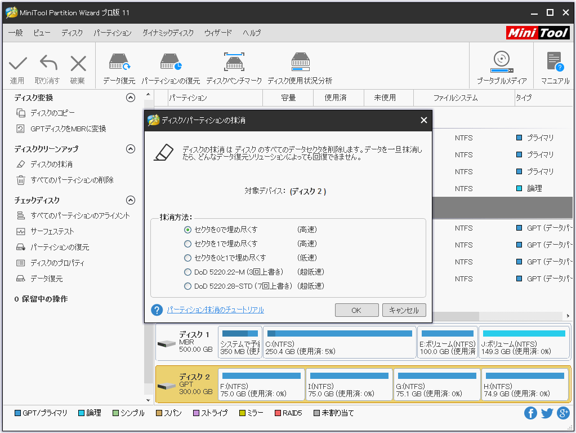Screen dimensions: 576x433
Task: Click the Apply (適用) checkmark icon
Action: click(17, 63)
